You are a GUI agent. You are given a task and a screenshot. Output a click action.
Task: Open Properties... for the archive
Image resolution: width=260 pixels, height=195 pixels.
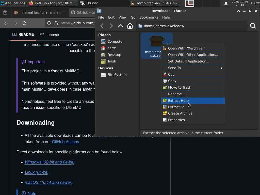[x=193, y=120]
